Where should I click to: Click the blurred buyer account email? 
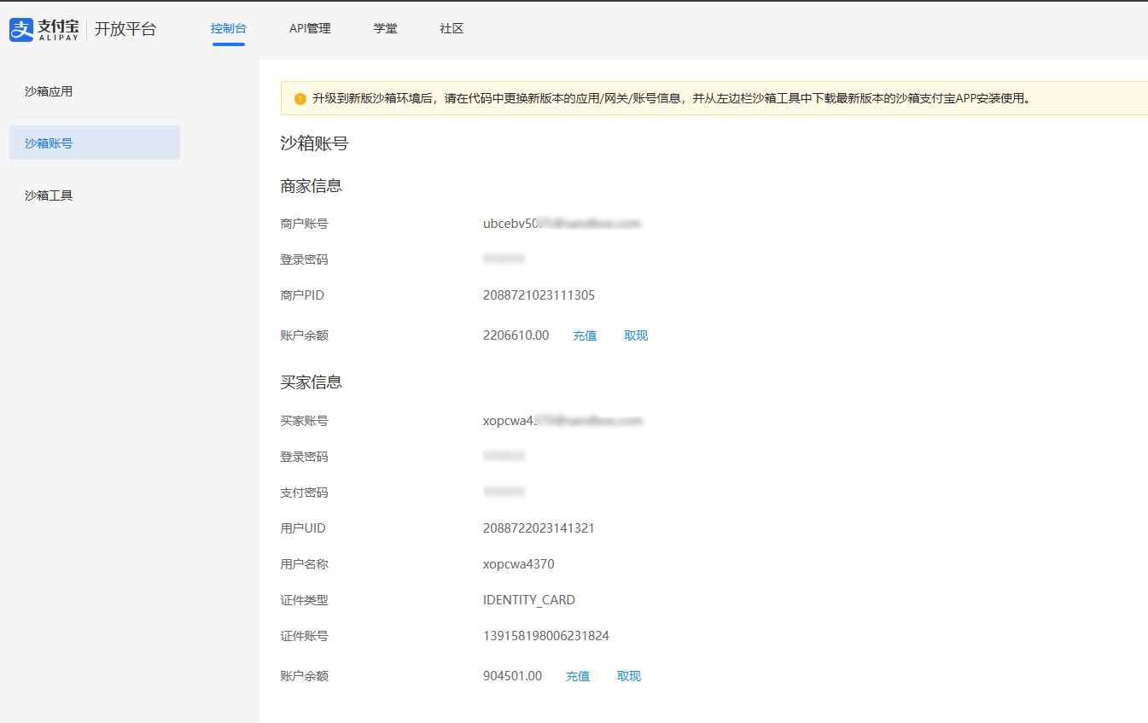click(562, 421)
